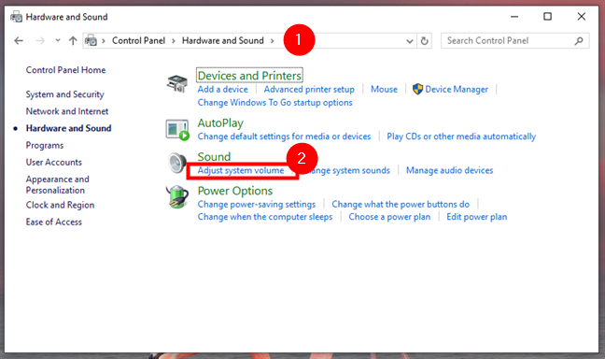This screenshot has height=359, width=605.
Task: Open the AutoPlay heading
Action: click(220, 122)
